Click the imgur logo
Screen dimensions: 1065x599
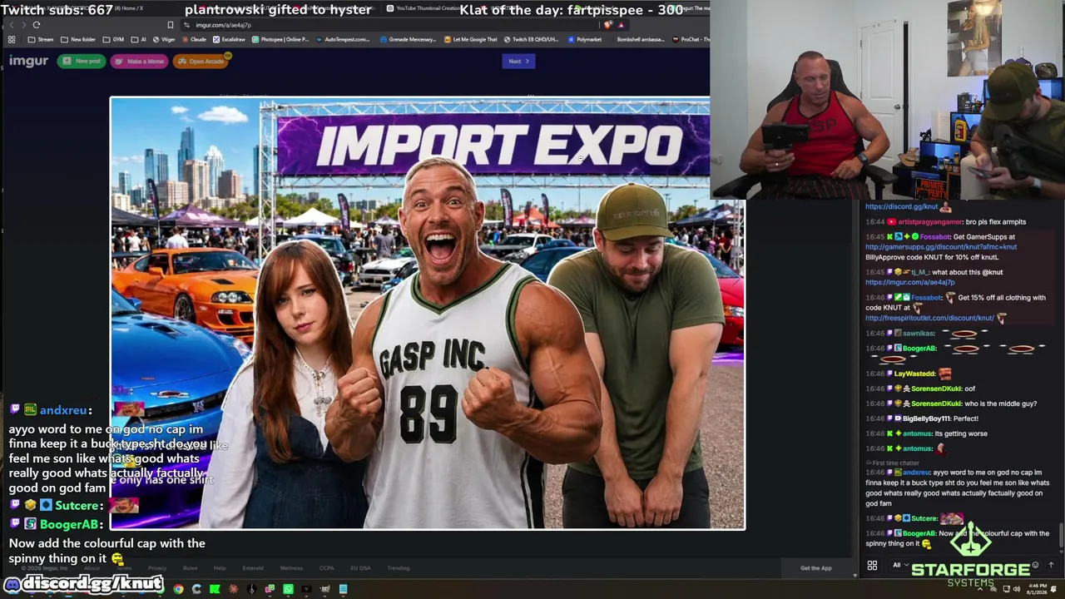(28, 61)
